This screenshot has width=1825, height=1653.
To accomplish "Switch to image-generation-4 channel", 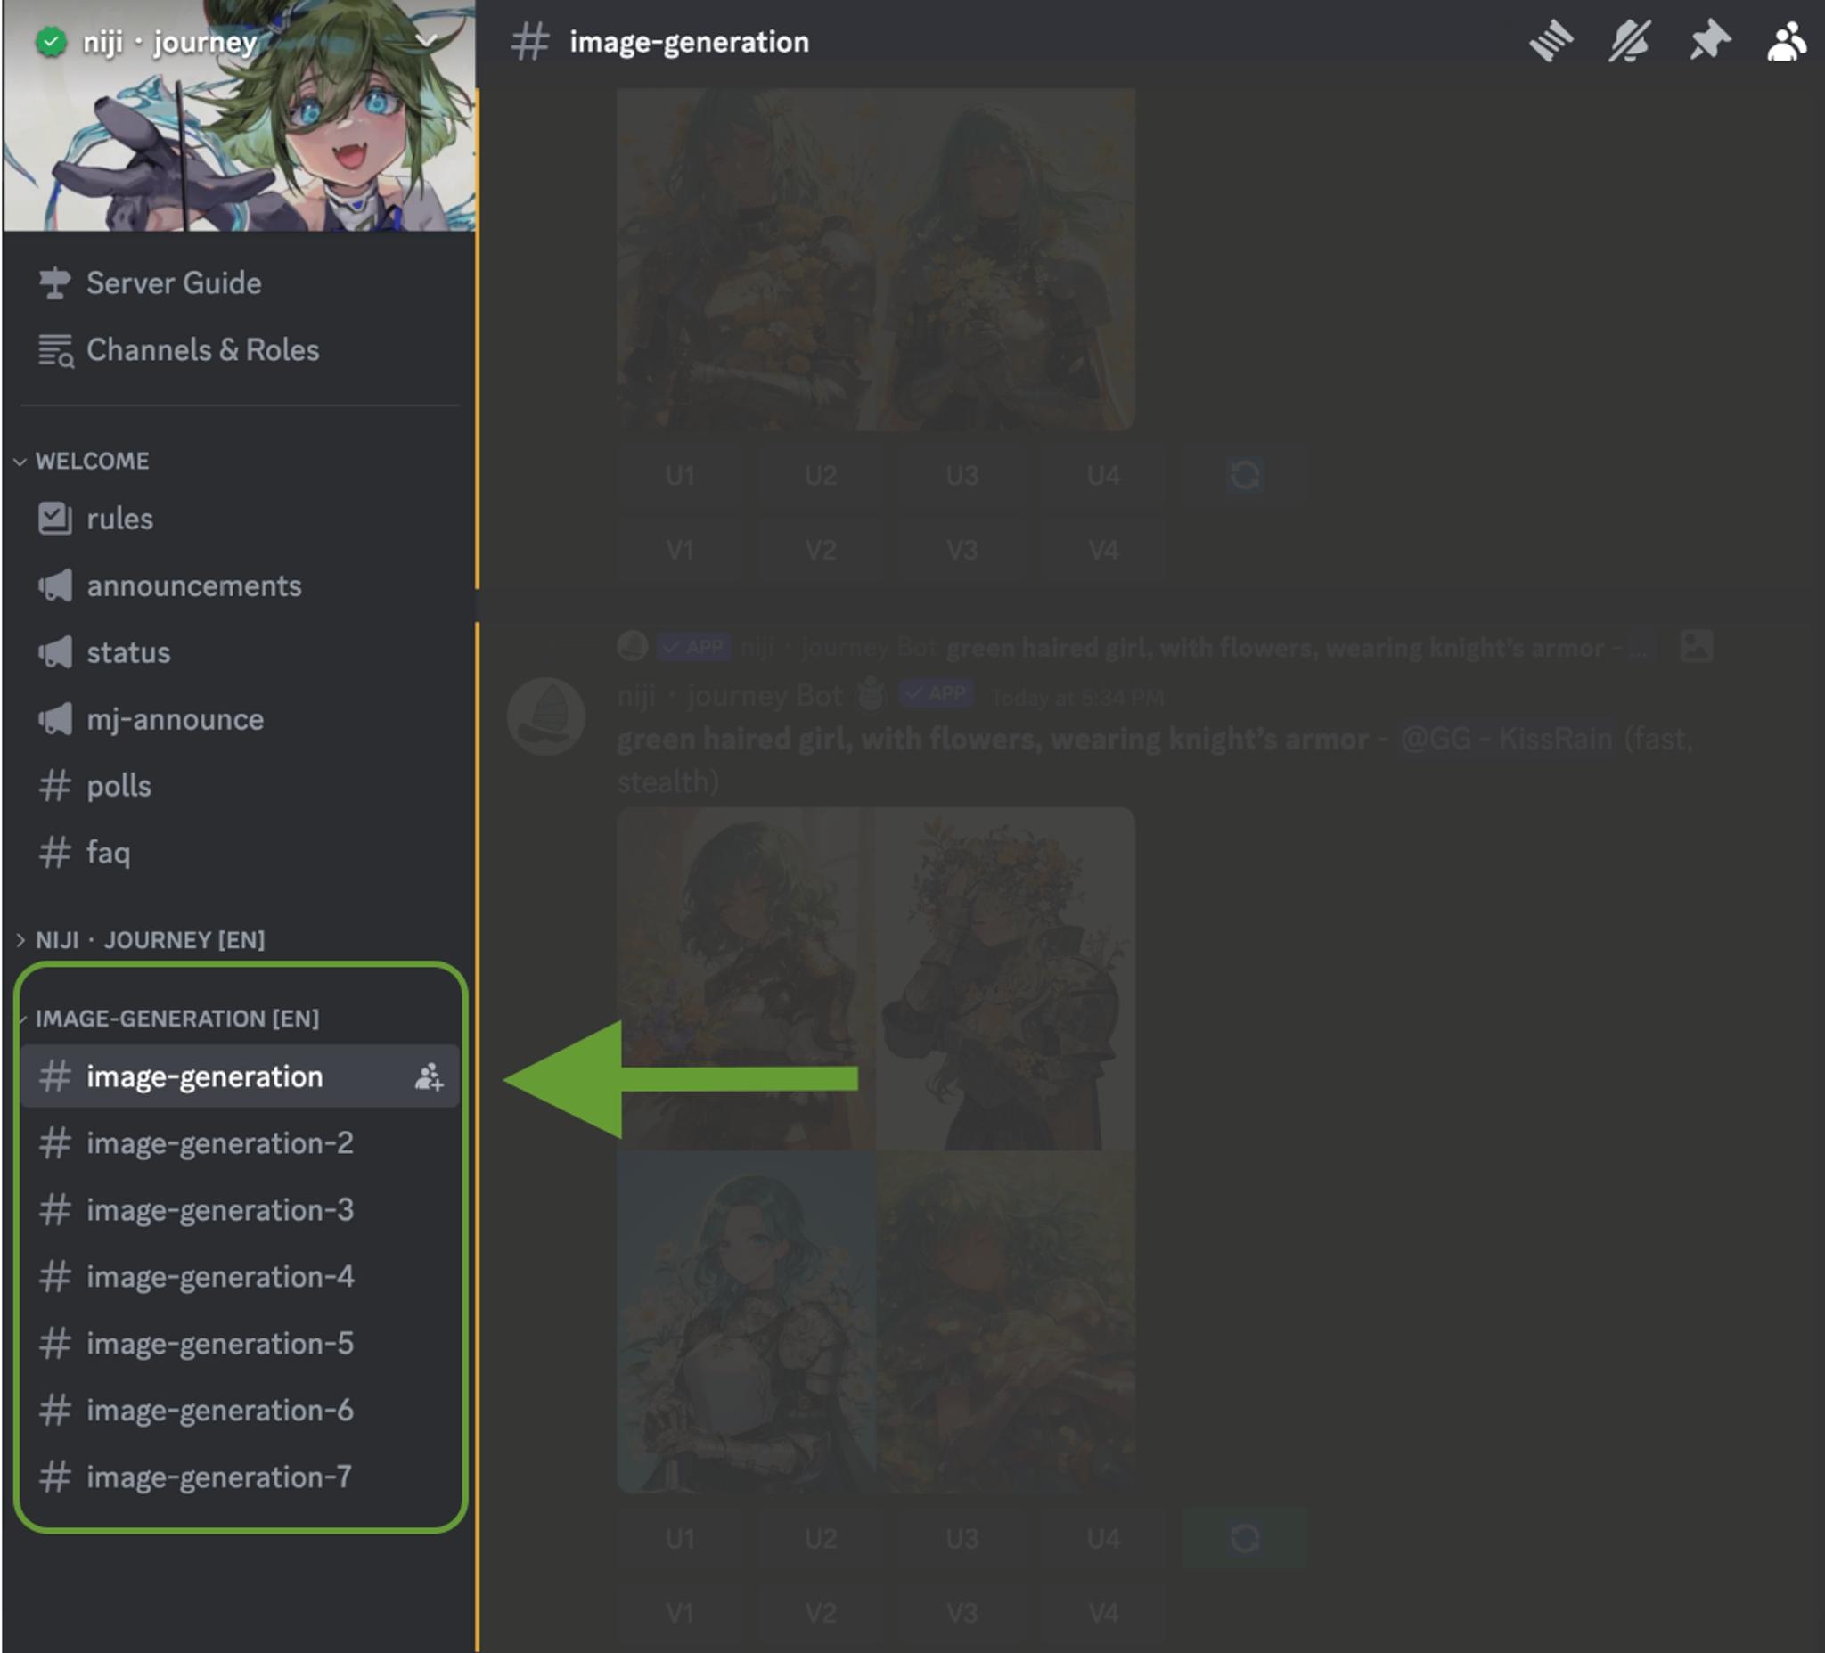I will 240,1277.
